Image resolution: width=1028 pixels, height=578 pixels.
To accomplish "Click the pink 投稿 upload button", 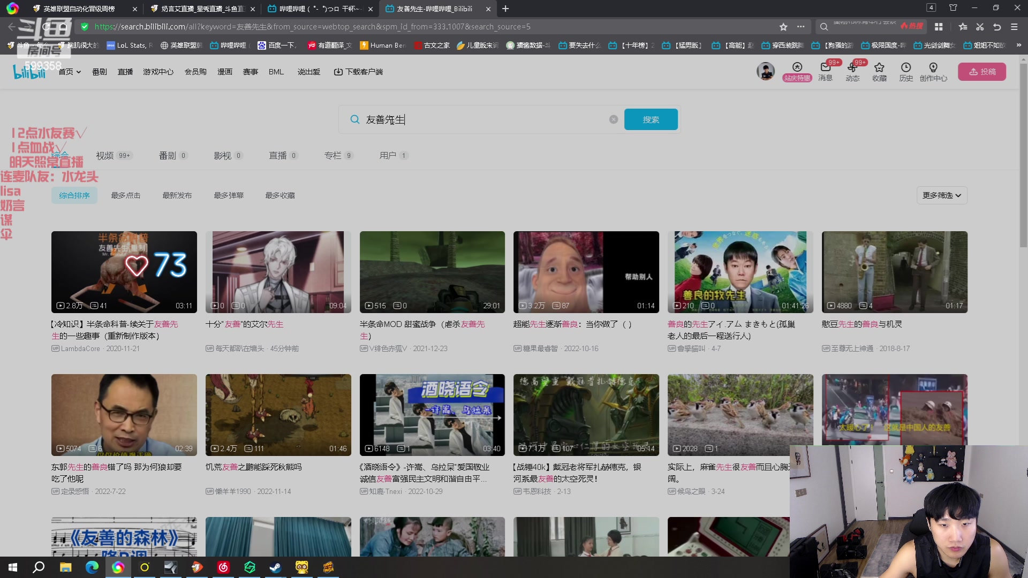I will 982,71.
